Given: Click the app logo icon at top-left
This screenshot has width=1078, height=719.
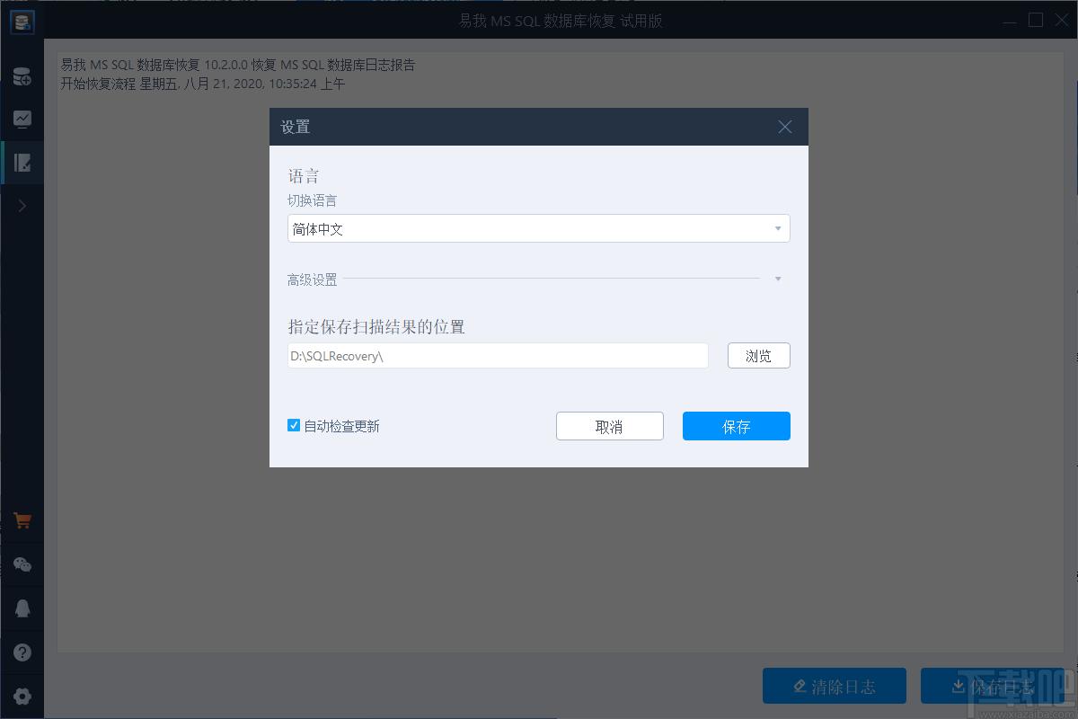Looking at the screenshot, I should (x=22, y=22).
